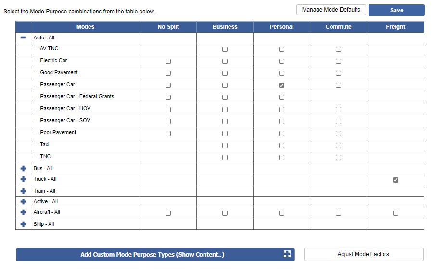Check AV TNC Business checkbox
This screenshot has height=273, width=433.
point(225,49)
